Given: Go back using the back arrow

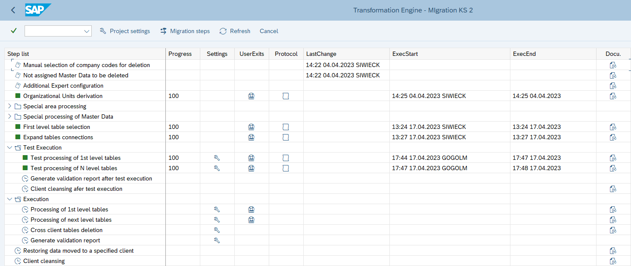Looking at the screenshot, I should [x=13, y=10].
